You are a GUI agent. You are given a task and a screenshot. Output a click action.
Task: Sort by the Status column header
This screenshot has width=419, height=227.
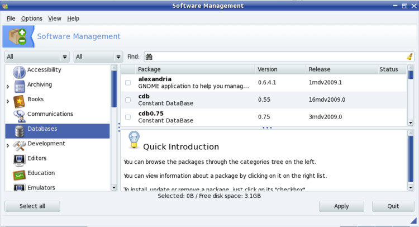coord(392,69)
